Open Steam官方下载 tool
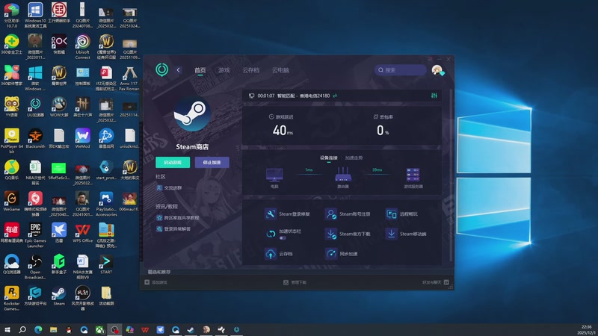 pyautogui.click(x=348, y=234)
